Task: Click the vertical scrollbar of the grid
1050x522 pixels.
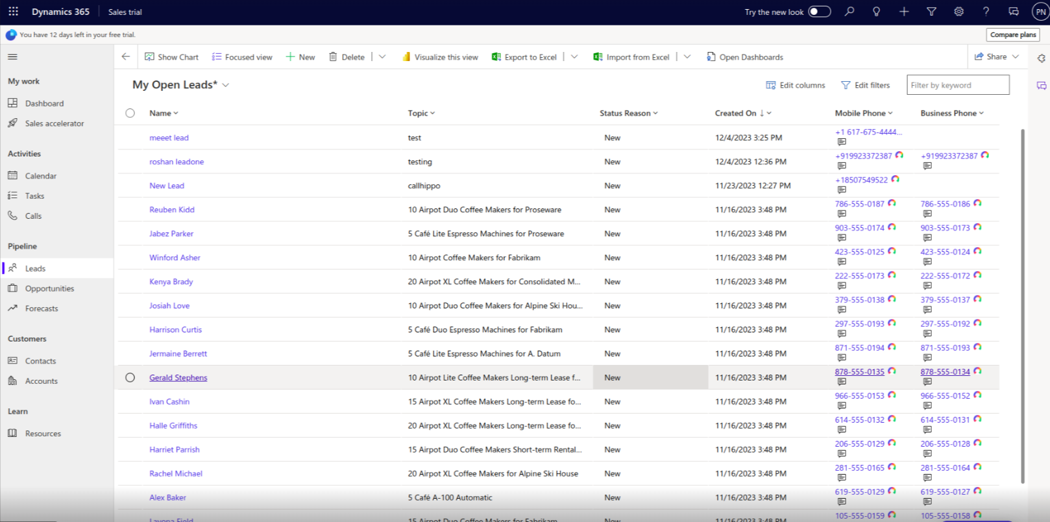Action: [1023, 305]
